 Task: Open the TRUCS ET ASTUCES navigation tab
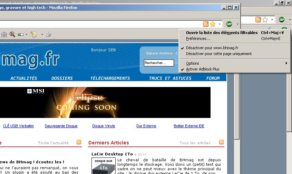coord(170,78)
